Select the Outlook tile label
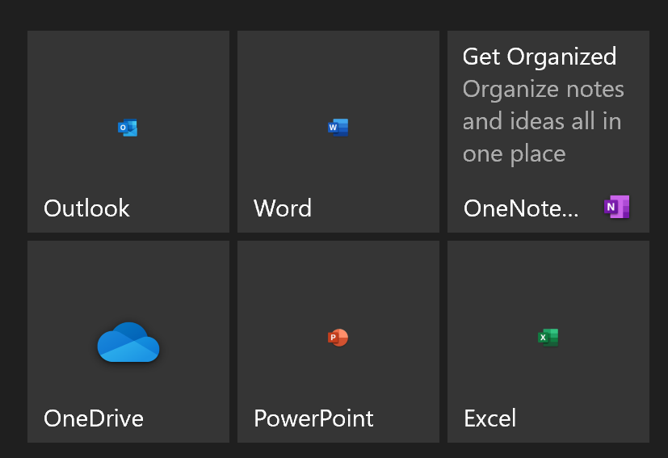668x458 pixels. [86, 208]
